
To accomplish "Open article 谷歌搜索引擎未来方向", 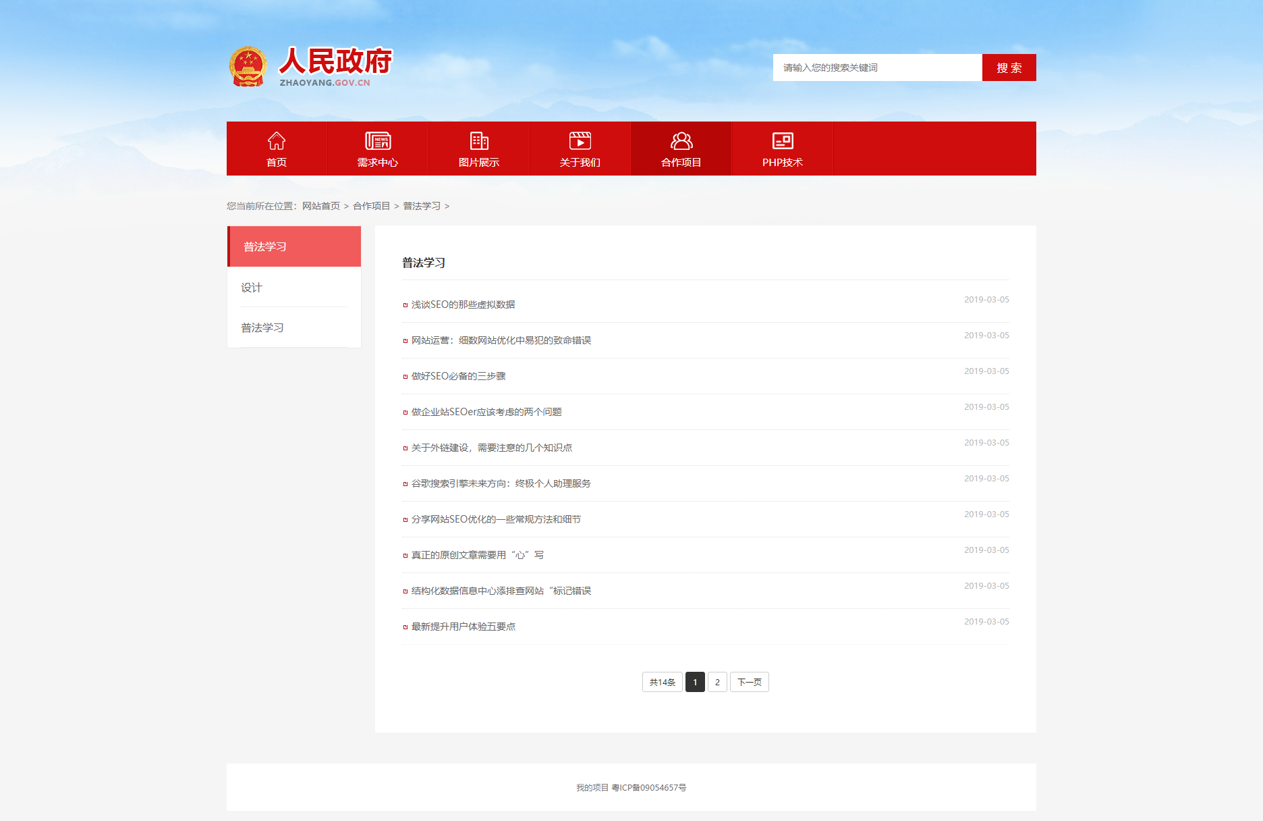I will [501, 483].
